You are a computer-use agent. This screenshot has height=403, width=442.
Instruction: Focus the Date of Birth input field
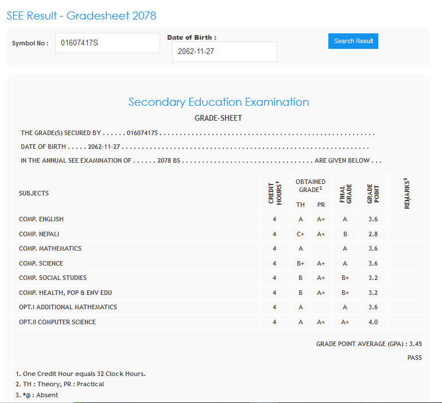[224, 52]
